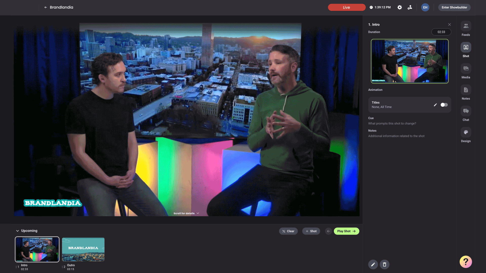Open the help question mark button

coord(466,262)
